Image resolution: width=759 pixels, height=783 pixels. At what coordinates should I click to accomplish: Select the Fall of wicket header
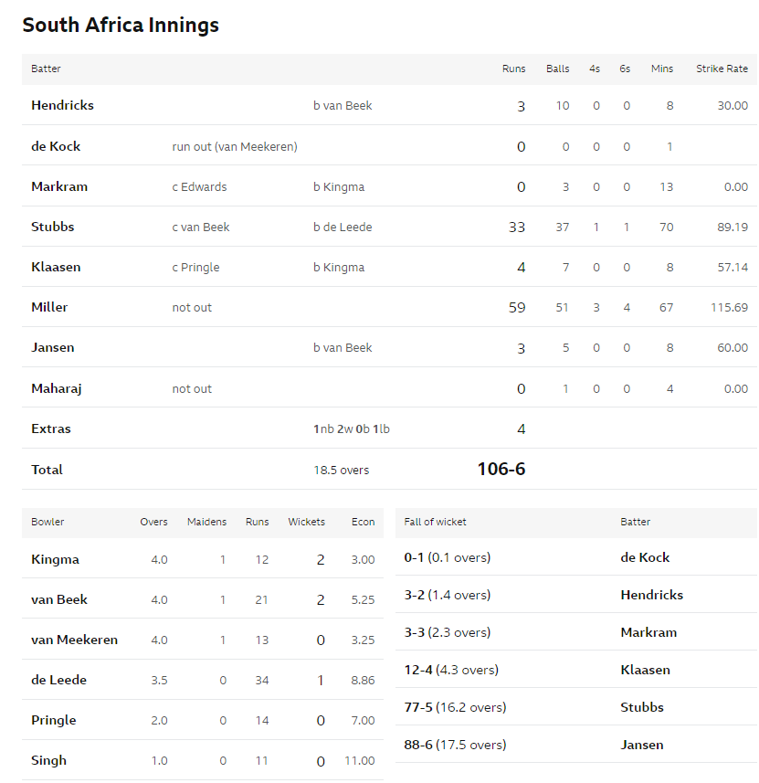435,522
